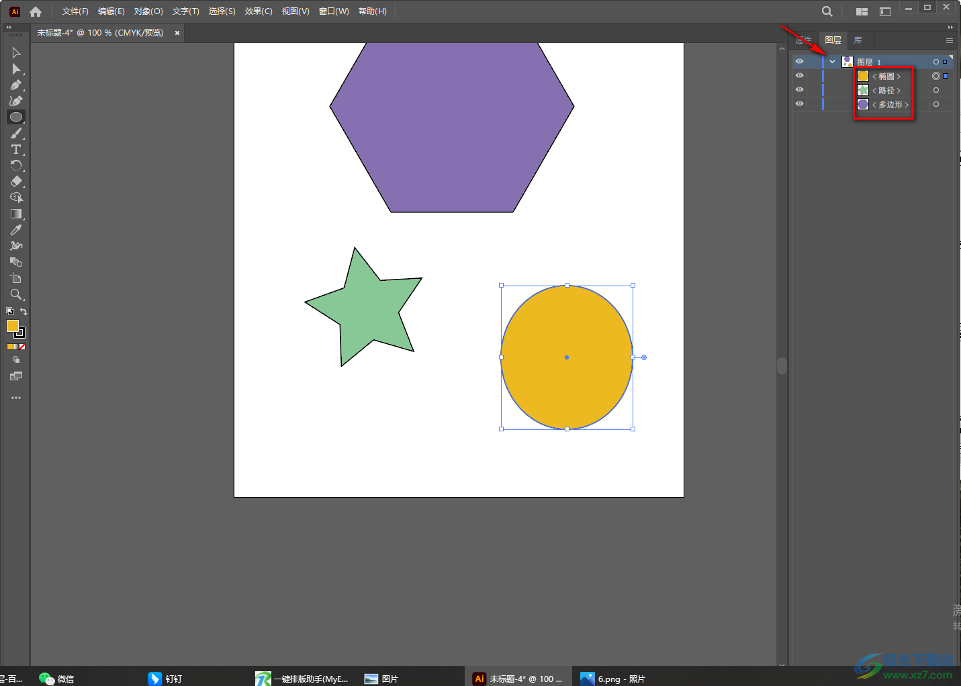Click the stroke color box in toolbar
This screenshot has width=961, height=686.
click(x=21, y=333)
